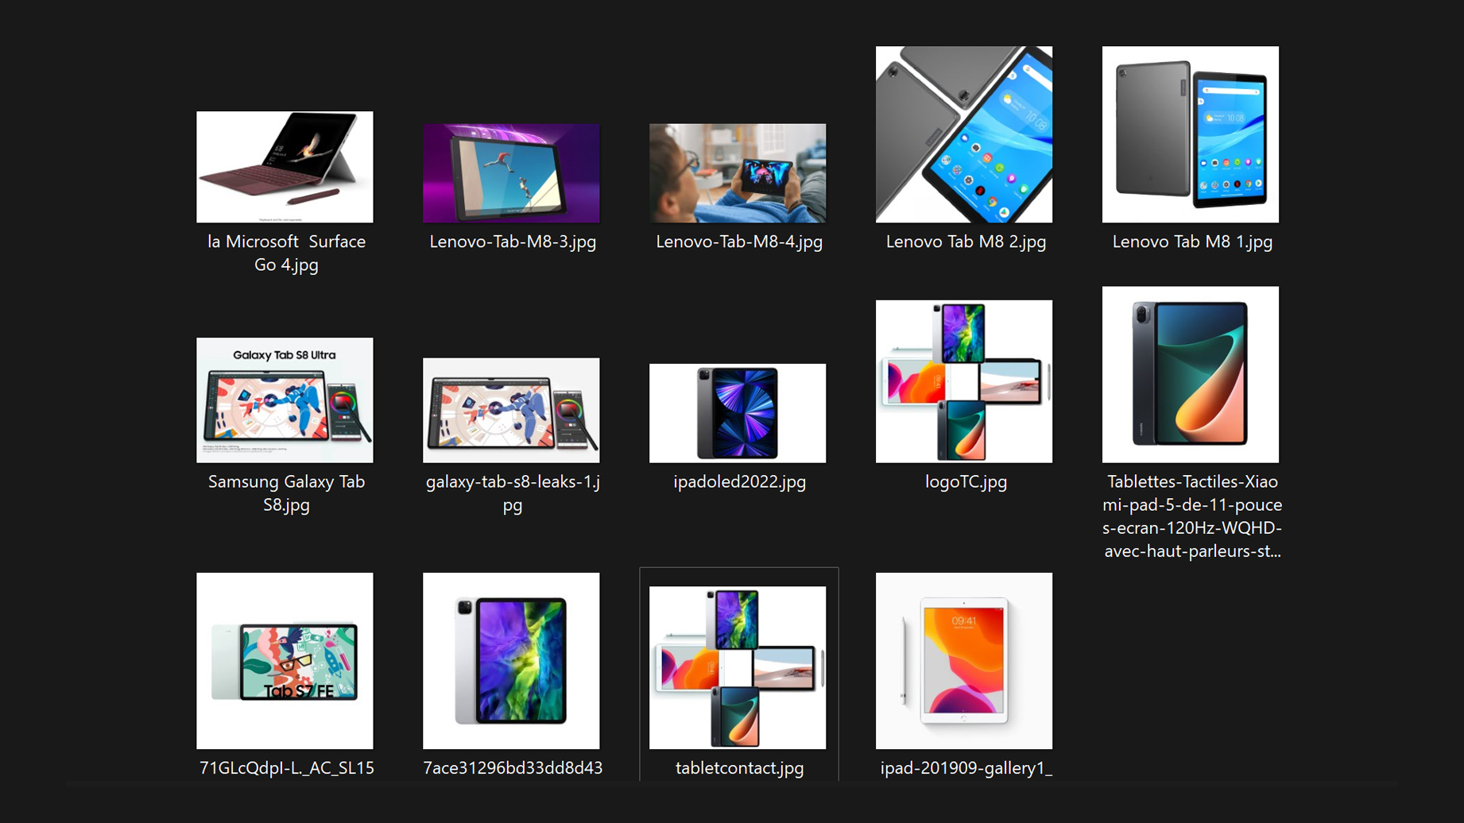Select the la Microsoft Surface Go 4.jpg thumbnail
This screenshot has width=1464, height=823.
285,167
